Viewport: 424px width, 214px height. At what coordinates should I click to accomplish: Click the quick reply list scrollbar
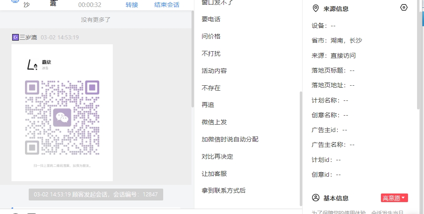point(301,148)
